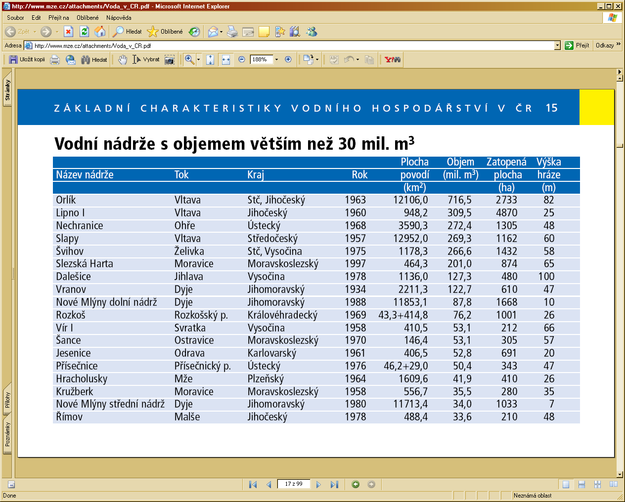The height and width of the screenshot is (502, 625).
Task: Click the IE Back (Zpět) arrow
Action: (x=10, y=32)
